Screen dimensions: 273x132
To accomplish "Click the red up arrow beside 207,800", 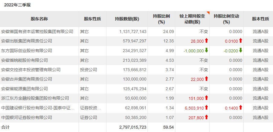I will click(206, 117).
